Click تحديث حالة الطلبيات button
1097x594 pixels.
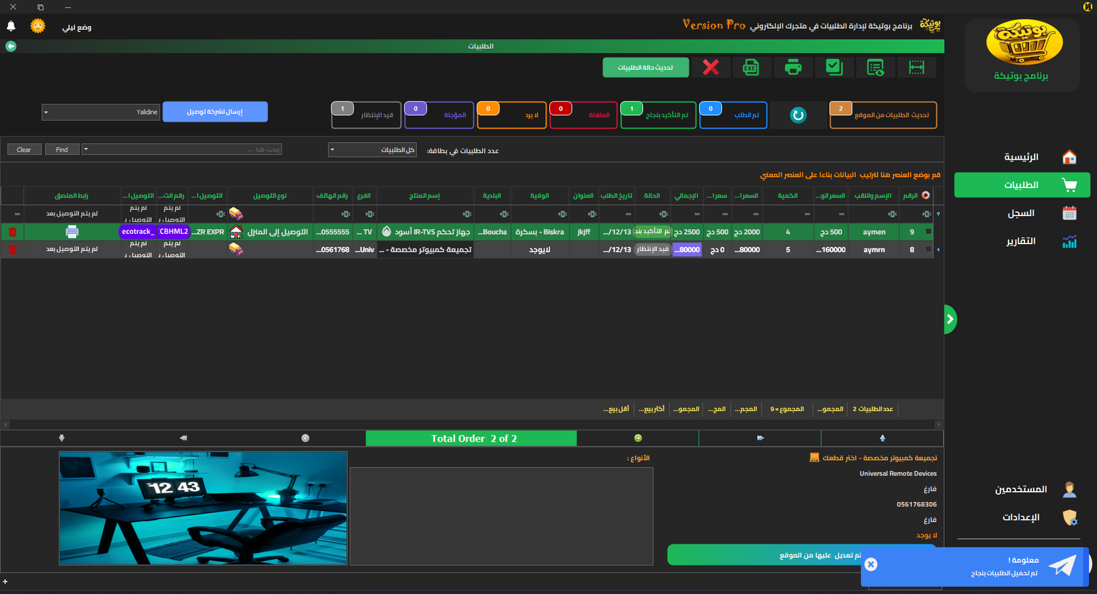(x=645, y=67)
